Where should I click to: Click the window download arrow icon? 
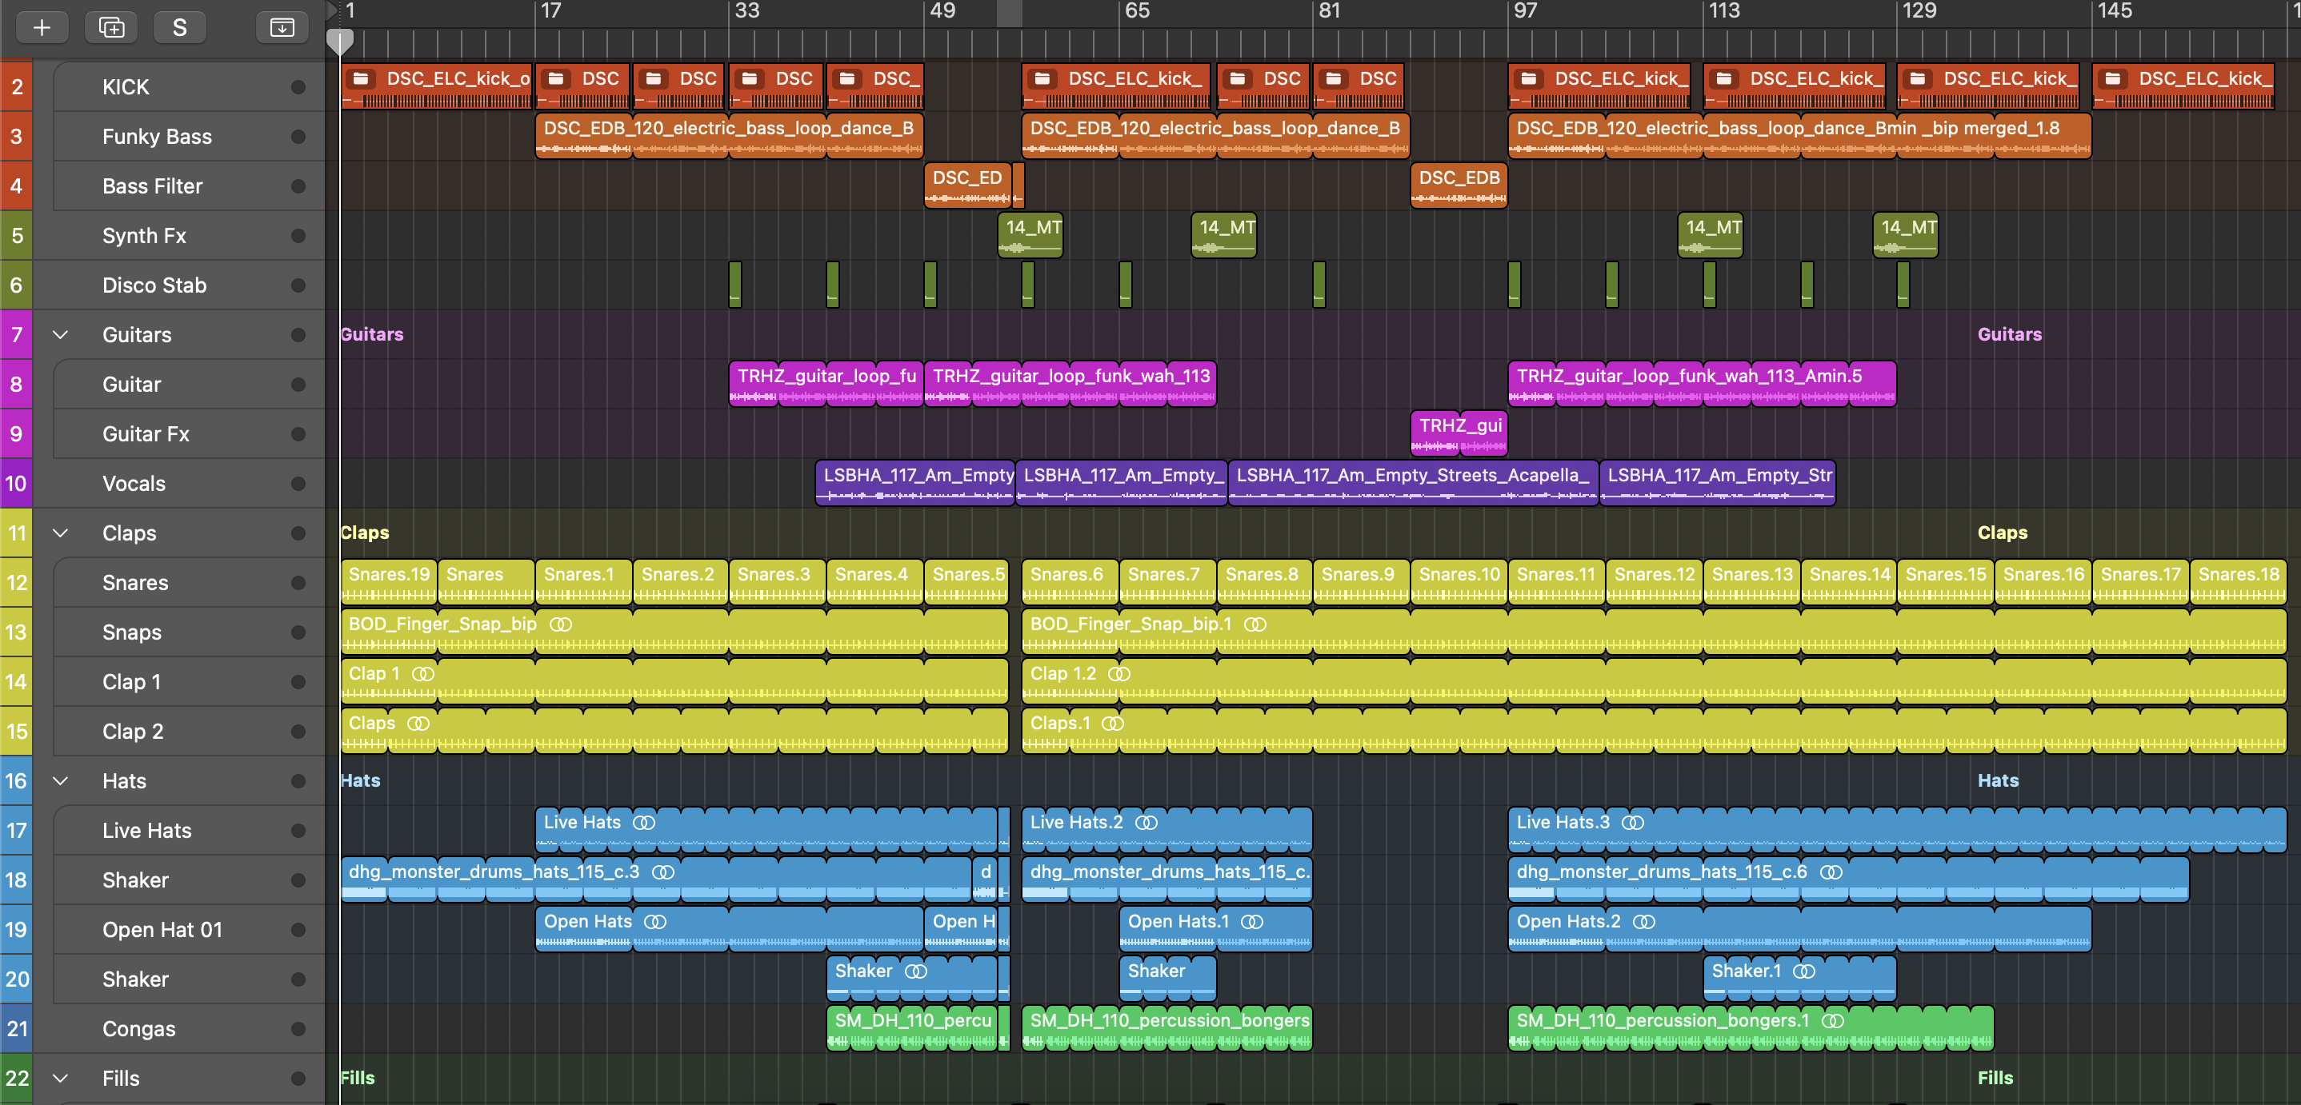pyautogui.click(x=282, y=28)
